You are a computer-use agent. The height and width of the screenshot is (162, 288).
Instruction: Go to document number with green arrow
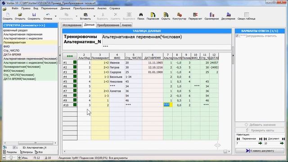(x=282, y=143)
